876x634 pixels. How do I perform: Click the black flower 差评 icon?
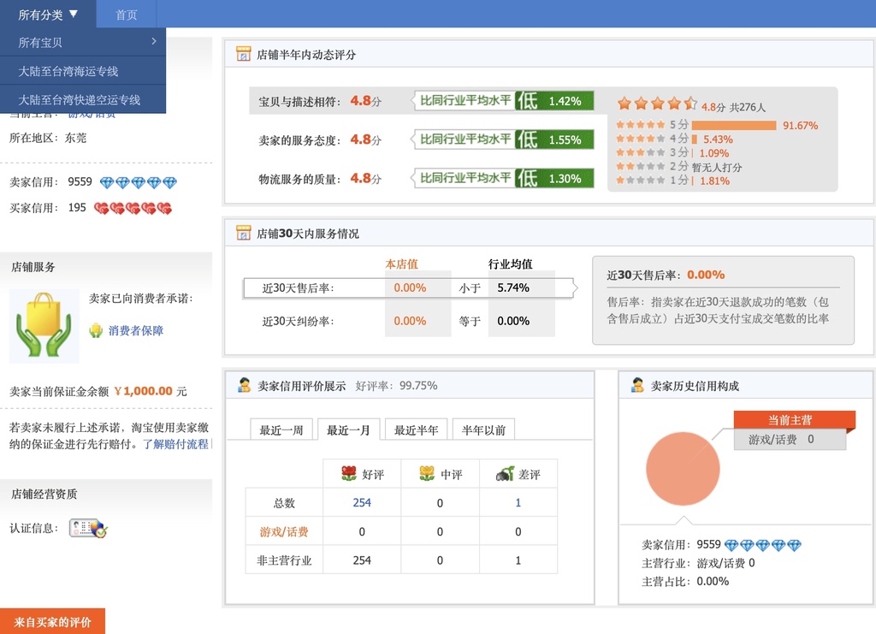[505, 474]
